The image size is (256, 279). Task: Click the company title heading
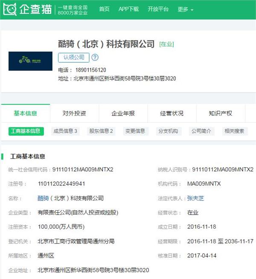(x=106, y=44)
